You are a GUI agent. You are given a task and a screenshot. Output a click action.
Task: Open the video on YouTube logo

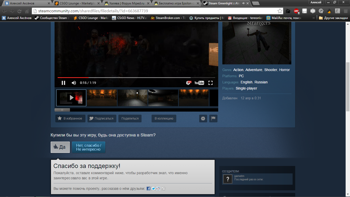point(199,83)
